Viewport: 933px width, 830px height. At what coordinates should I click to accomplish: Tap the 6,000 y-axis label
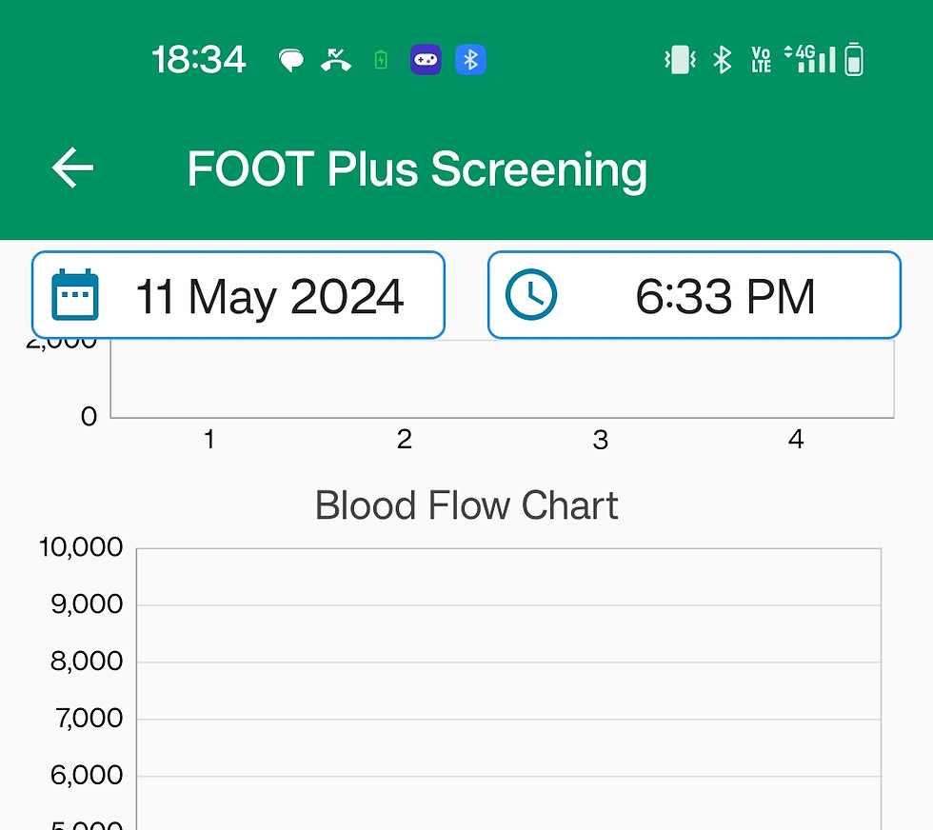click(87, 775)
